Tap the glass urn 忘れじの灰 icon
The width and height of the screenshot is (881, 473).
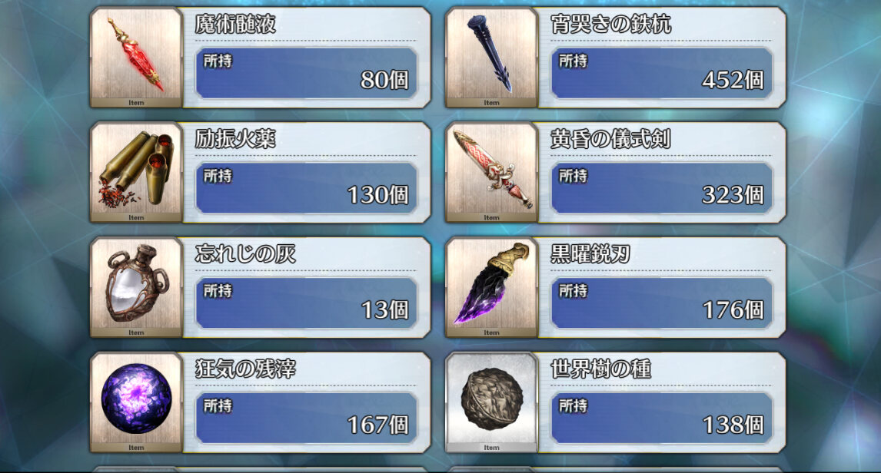click(137, 287)
